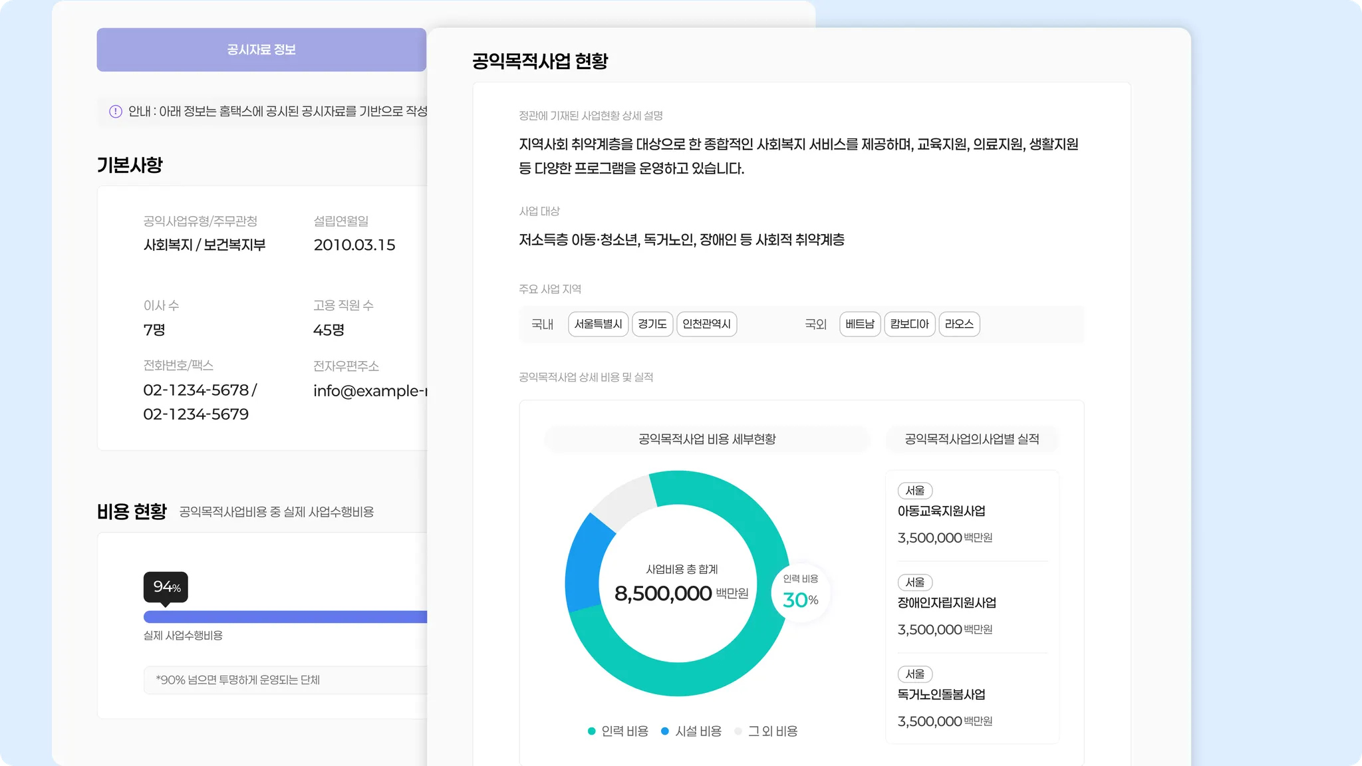Click the teal 인력 비용 legend dot
This screenshot has height=766, width=1362.
point(591,731)
